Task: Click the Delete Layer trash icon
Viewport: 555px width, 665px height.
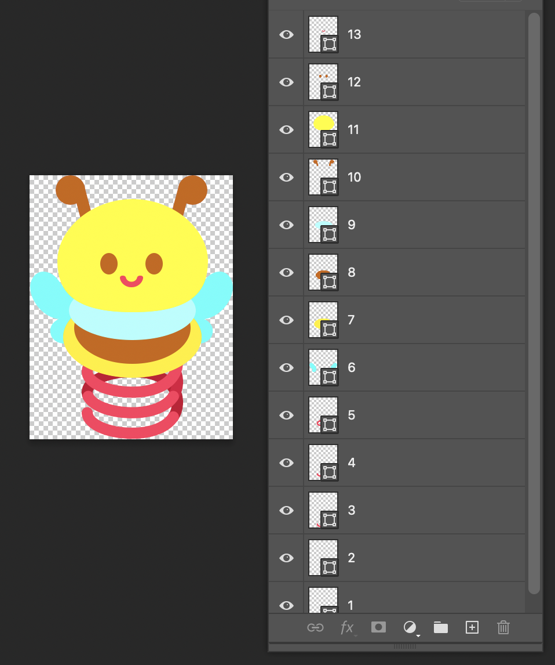Action: pyautogui.click(x=503, y=627)
